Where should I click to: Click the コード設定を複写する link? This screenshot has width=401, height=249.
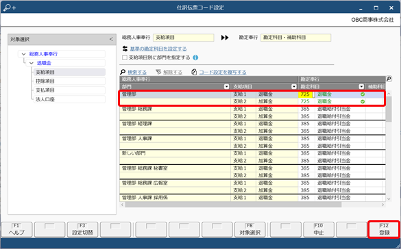(x=223, y=73)
